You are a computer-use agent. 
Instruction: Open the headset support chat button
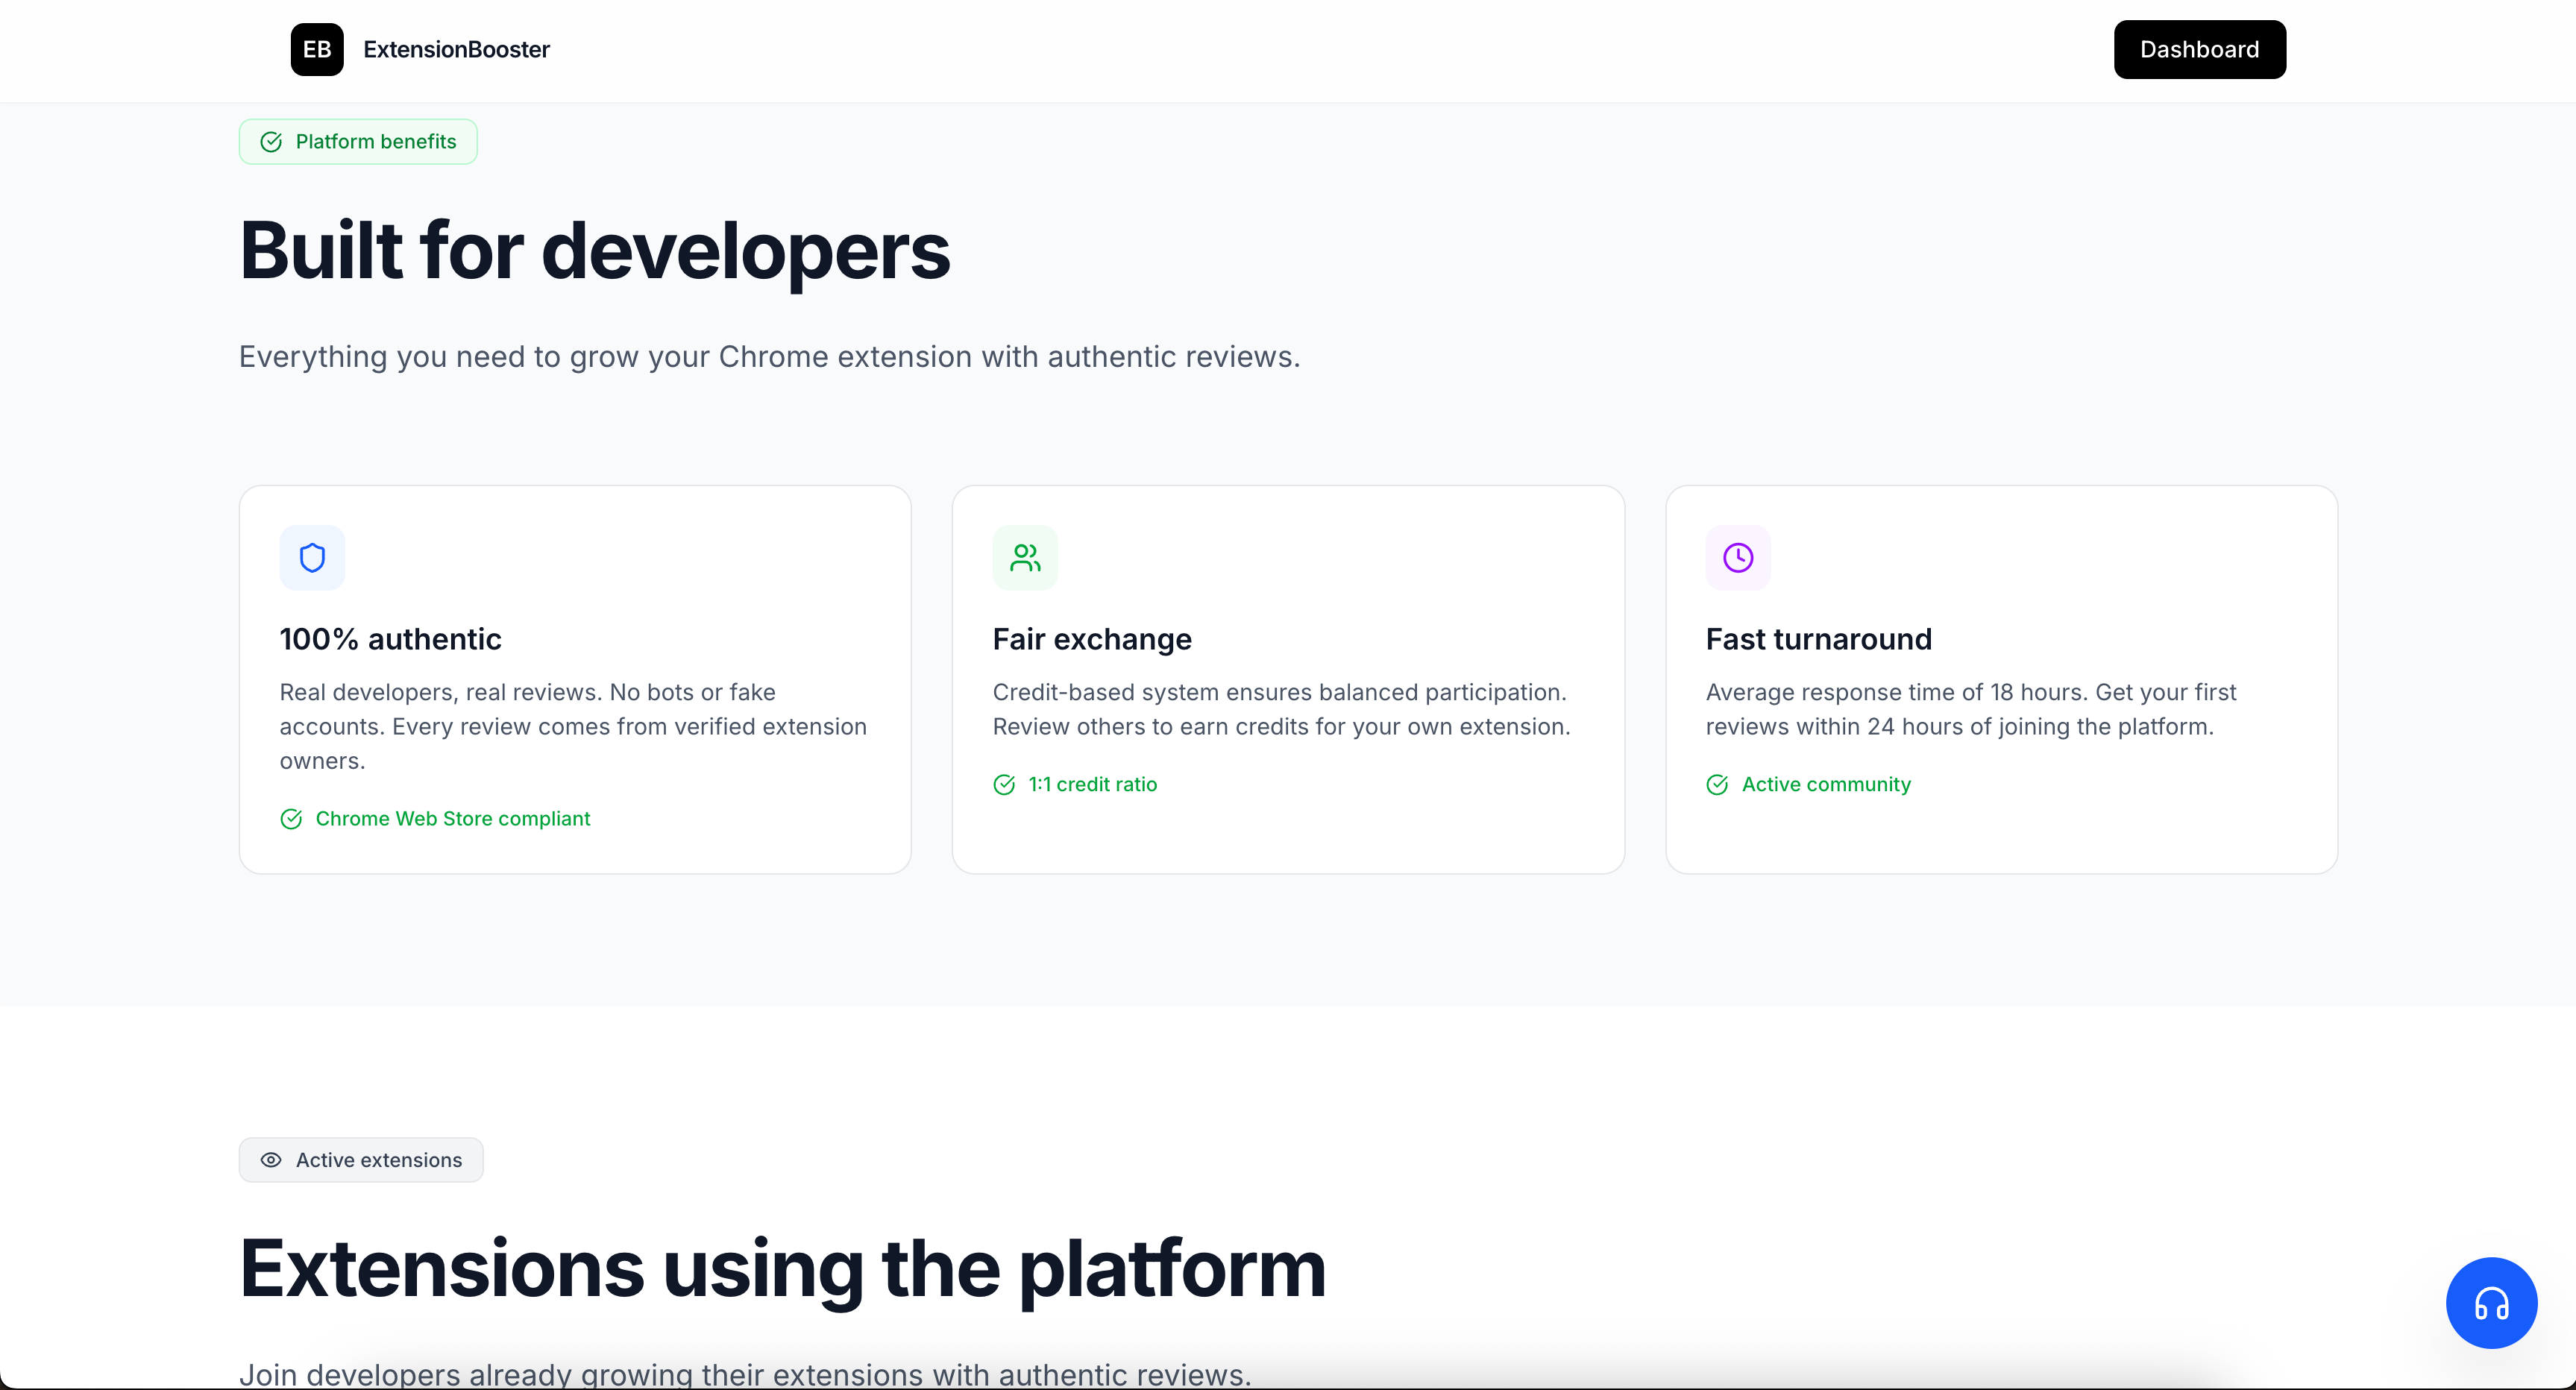click(2491, 1303)
